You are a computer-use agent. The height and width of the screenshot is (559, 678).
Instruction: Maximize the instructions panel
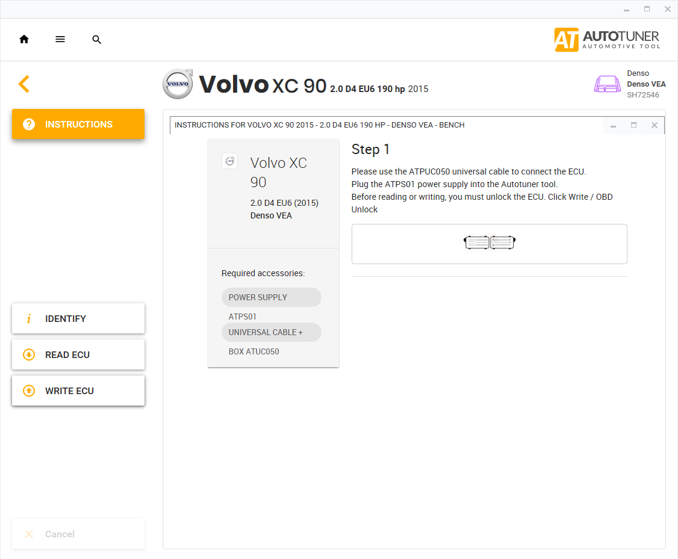(633, 125)
